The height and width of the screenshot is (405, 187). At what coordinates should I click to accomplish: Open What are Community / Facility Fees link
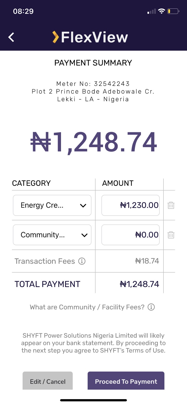[87, 307]
